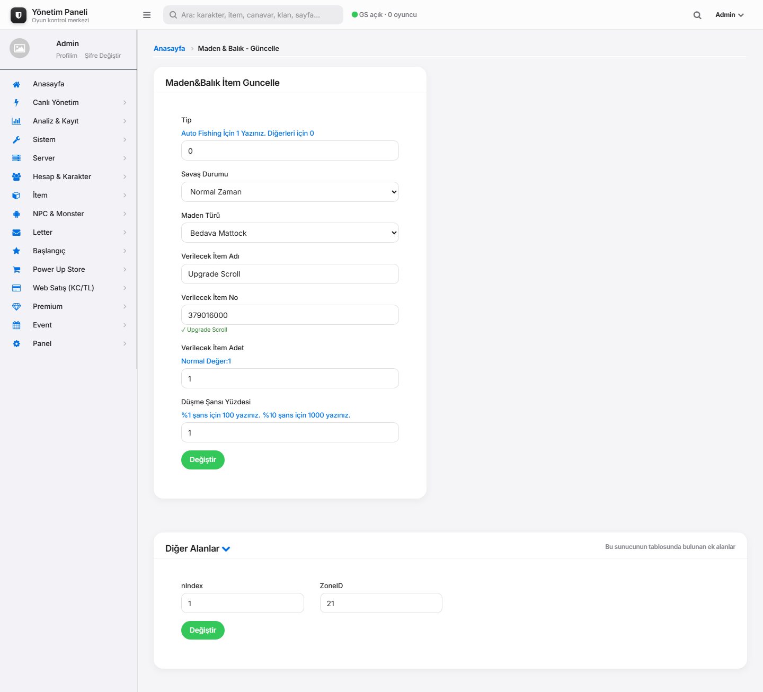Click the ZoneID input field
763x692 pixels.
point(381,604)
